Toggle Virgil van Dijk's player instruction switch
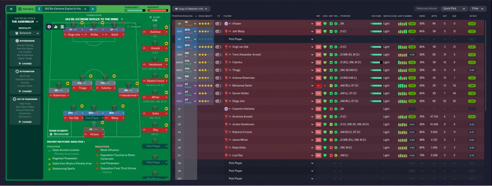This screenshot has width=492, height=186. (x=219, y=47)
